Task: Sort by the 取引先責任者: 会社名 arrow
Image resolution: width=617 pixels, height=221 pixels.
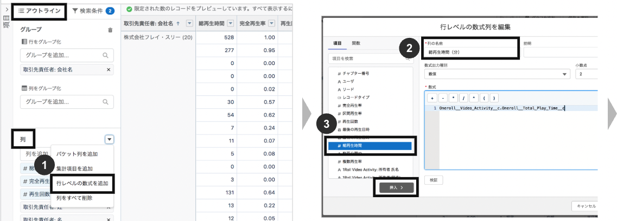Action: (x=178, y=23)
